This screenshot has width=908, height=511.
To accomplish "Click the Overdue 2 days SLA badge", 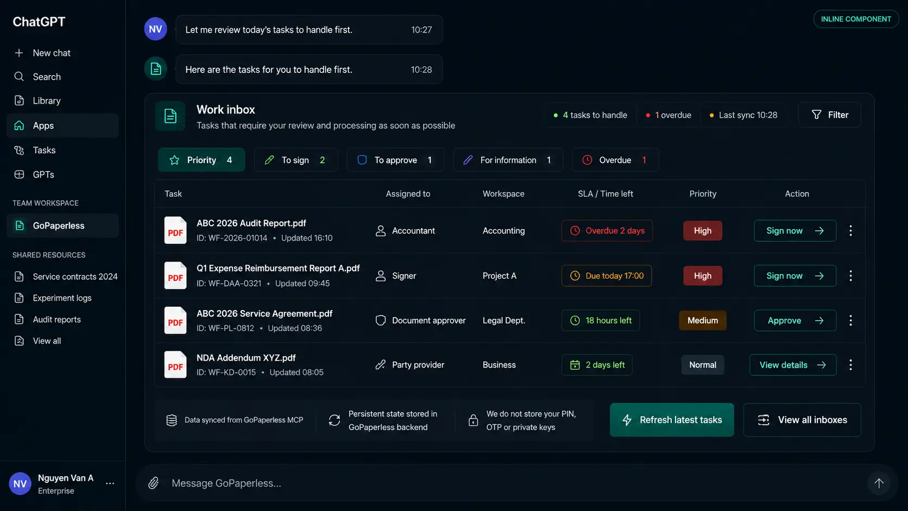I will tap(607, 230).
